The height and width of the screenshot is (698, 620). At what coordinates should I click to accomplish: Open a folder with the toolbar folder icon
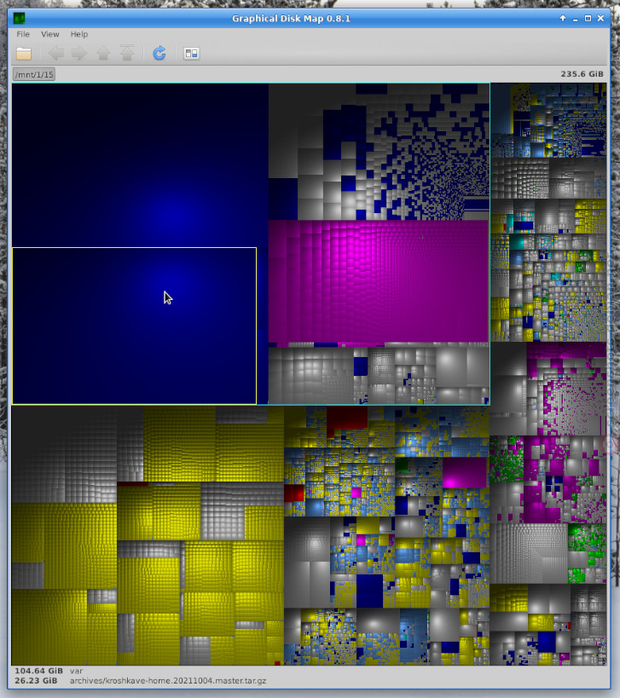pos(24,54)
